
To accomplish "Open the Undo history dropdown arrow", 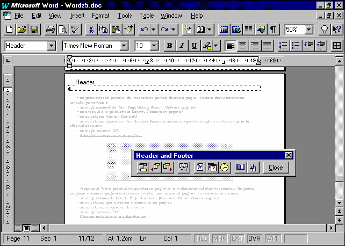I will pyautogui.click(x=154, y=30).
